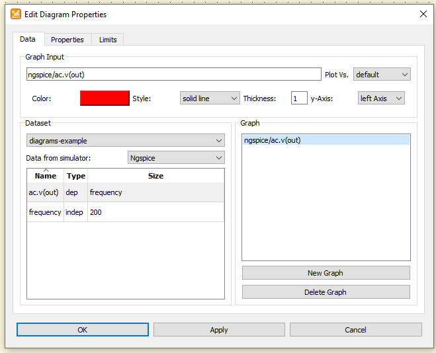Click the Size column header
436x353 pixels.
(x=155, y=176)
